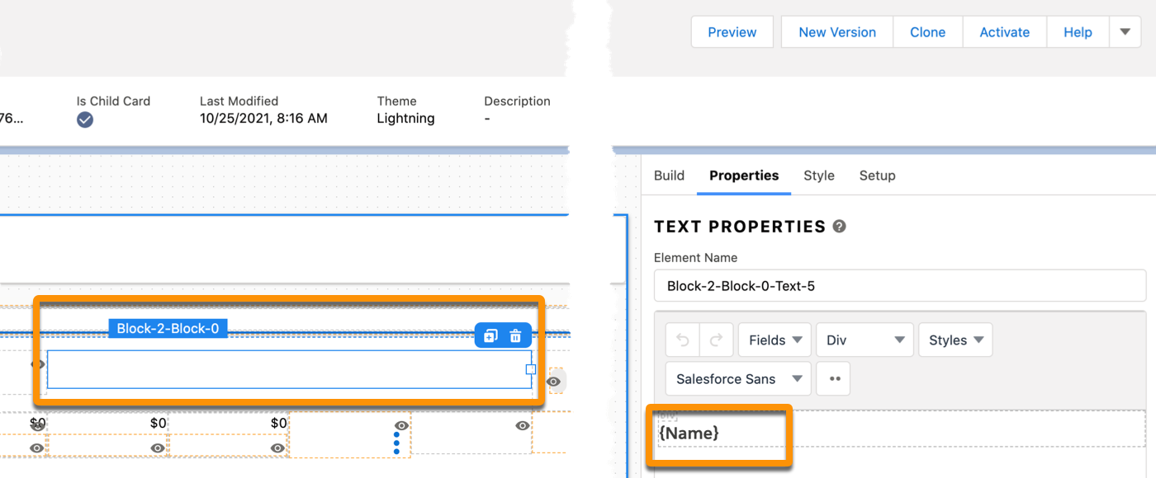Redo the last text edit

pyautogui.click(x=715, y=340)
